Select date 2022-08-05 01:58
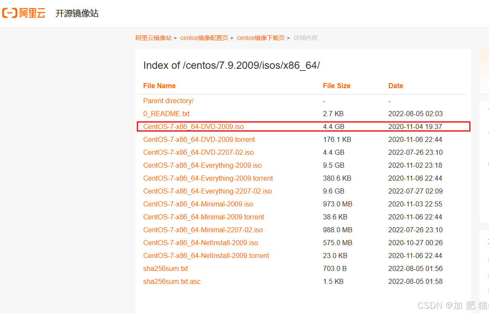 click(x=415, y=282)
